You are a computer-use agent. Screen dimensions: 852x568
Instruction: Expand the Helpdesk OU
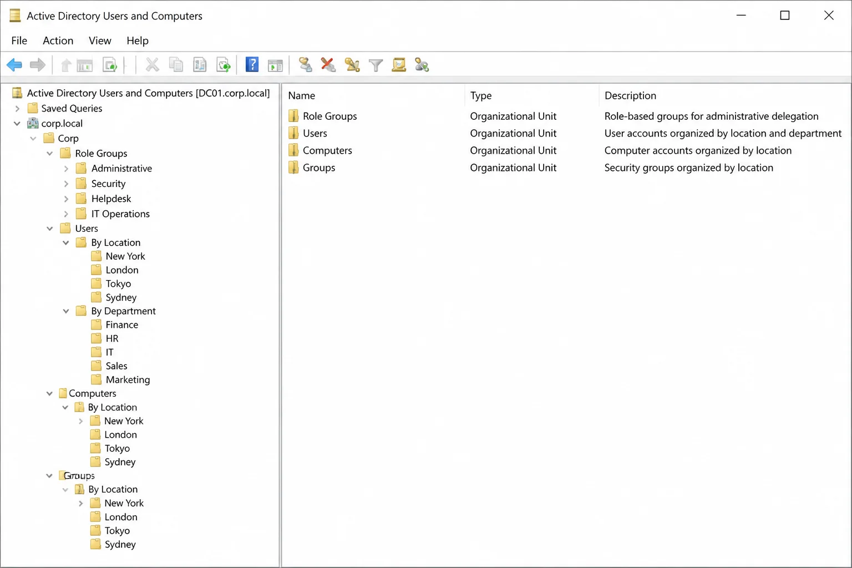[66, 199]
